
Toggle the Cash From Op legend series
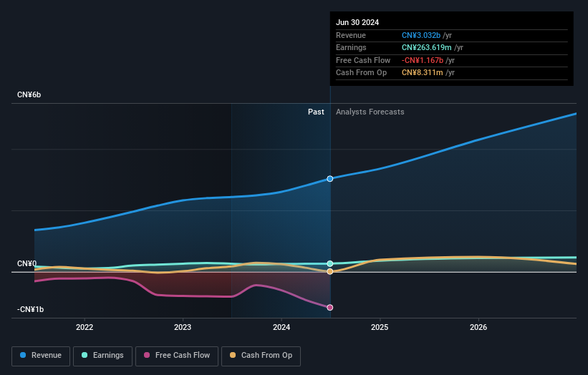(x=261, y=356)
